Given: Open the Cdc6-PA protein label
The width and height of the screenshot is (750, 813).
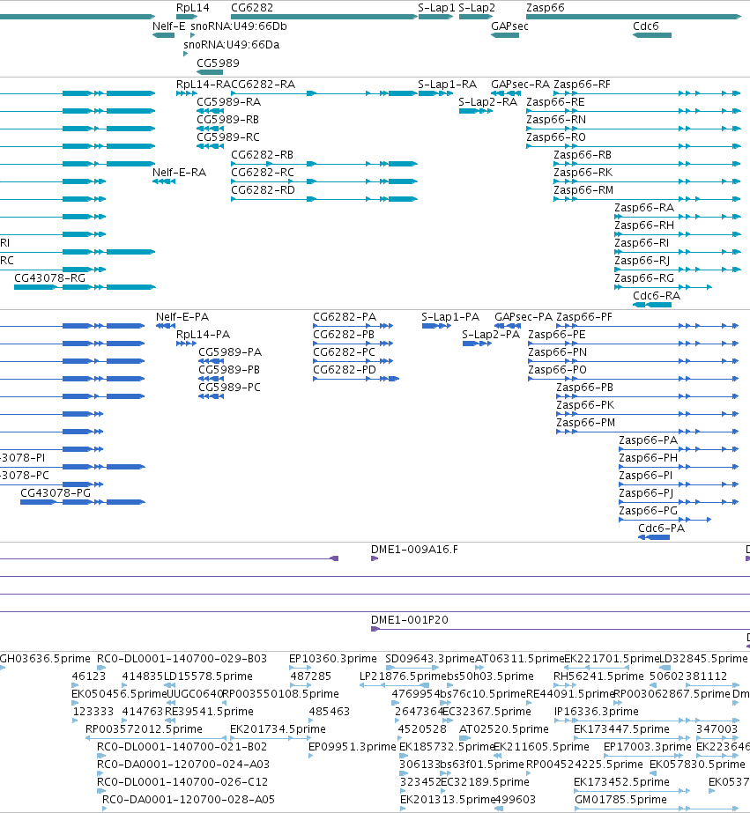Looking at the screenshot, I should [x=661, y=528].
